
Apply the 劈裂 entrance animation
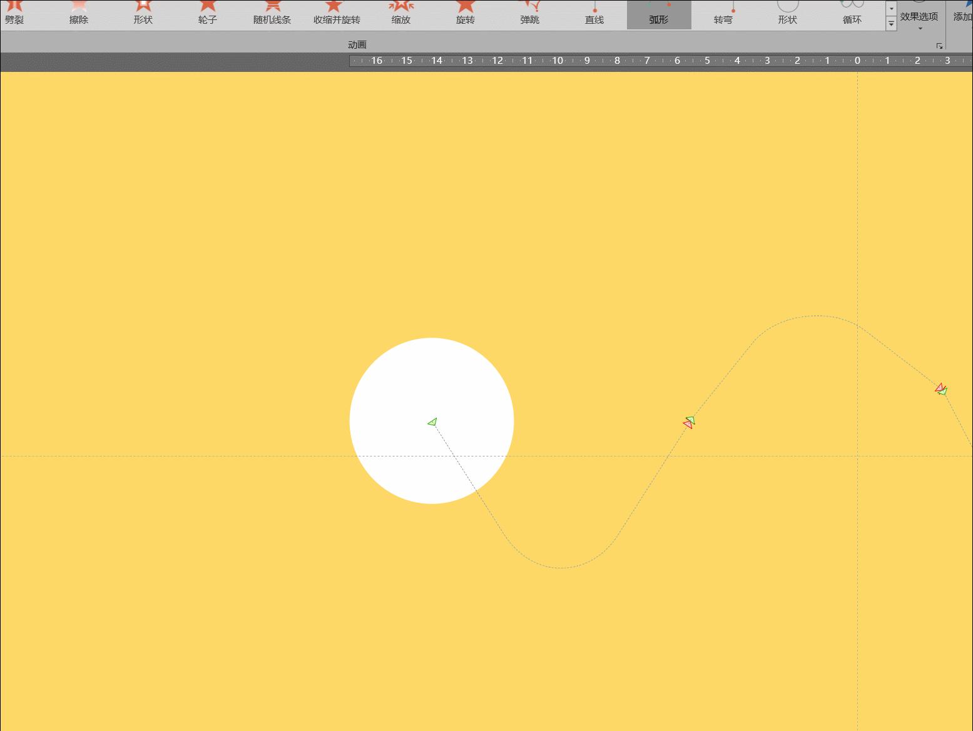click(x=14, y=14)
